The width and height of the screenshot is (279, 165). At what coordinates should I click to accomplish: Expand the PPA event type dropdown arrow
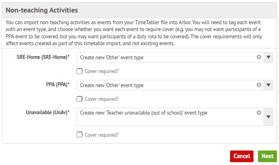(x=269, y=85)
